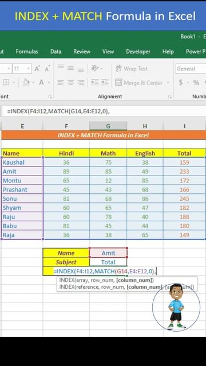Increase font size with the larger A icon
Viewport: 206px width, 366px height.
(37, 69)
